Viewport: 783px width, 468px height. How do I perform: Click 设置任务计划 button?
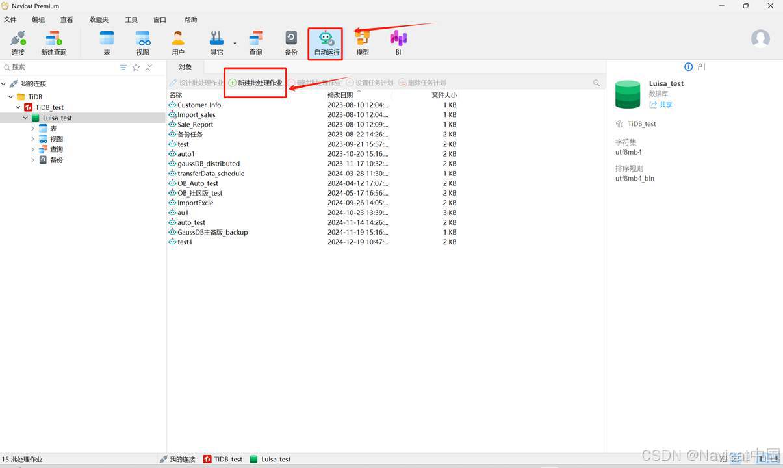370,83
